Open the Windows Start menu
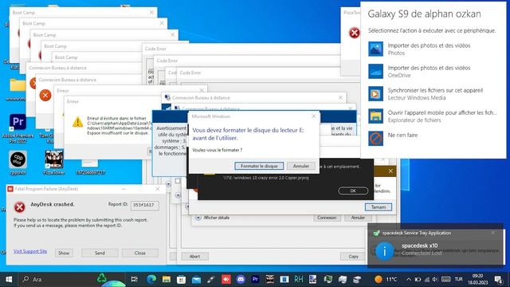The width and height of the screenshot is (510, 287). coord(9,279)
